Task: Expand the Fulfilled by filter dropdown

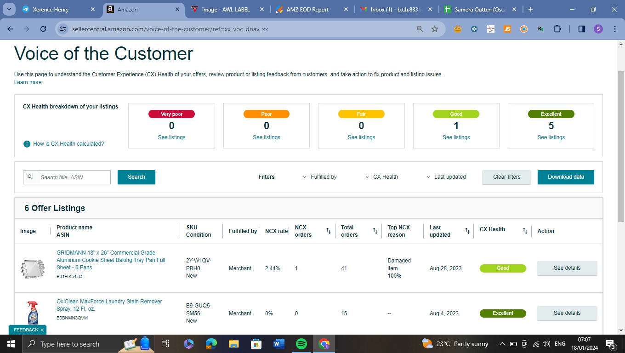Action: click(320, 177)
